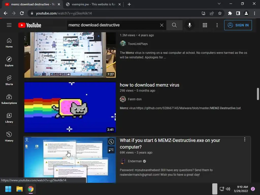260x195 pixels.
Task: Open Explore in sidebar
Action: point(9,62)
